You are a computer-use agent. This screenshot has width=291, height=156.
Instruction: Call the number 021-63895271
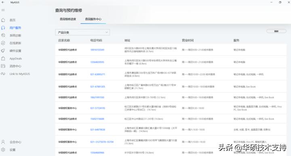click(98, 74)
